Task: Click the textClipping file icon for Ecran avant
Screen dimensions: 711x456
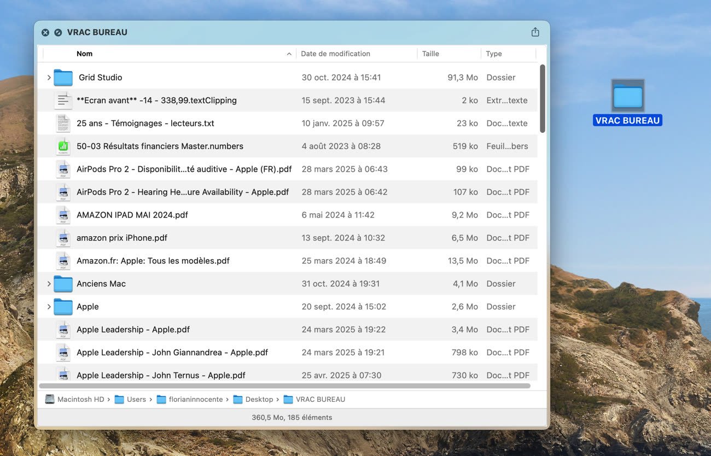Action: click(x=63, y=101)
